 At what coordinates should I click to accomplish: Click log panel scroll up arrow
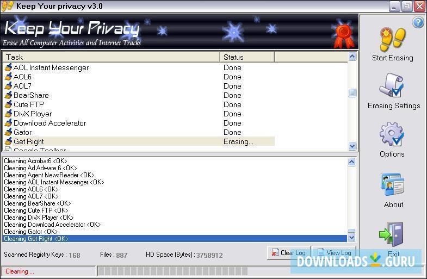point(351,162)
